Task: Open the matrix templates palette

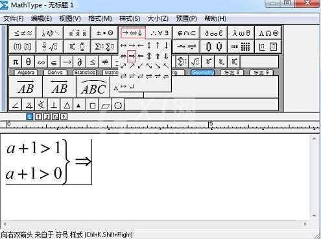Action: [241, 47]
